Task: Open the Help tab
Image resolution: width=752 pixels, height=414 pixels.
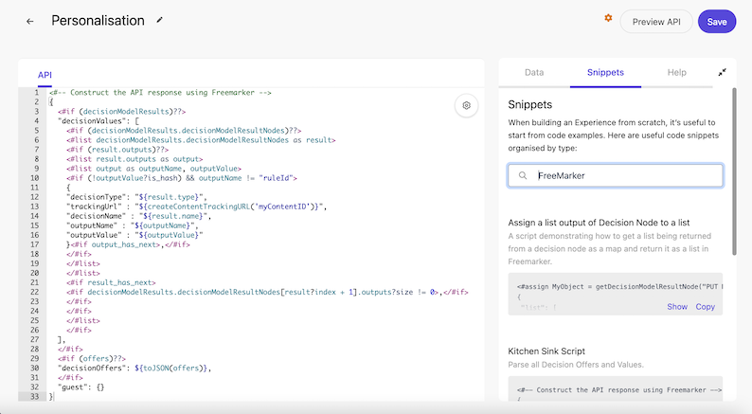Action: point(676,72)
